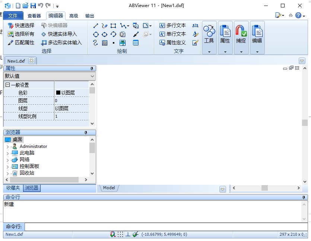Click the canvas vertical scrollbar thumb

305,123
